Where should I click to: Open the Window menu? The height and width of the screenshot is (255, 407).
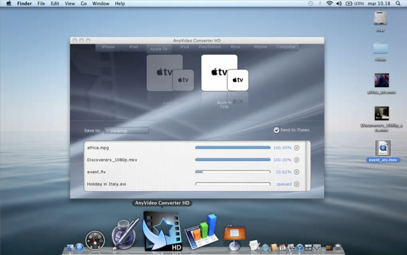[x=101, y=3]
